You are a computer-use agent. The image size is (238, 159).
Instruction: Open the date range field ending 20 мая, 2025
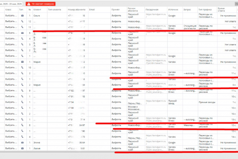[x=11, y=4]
